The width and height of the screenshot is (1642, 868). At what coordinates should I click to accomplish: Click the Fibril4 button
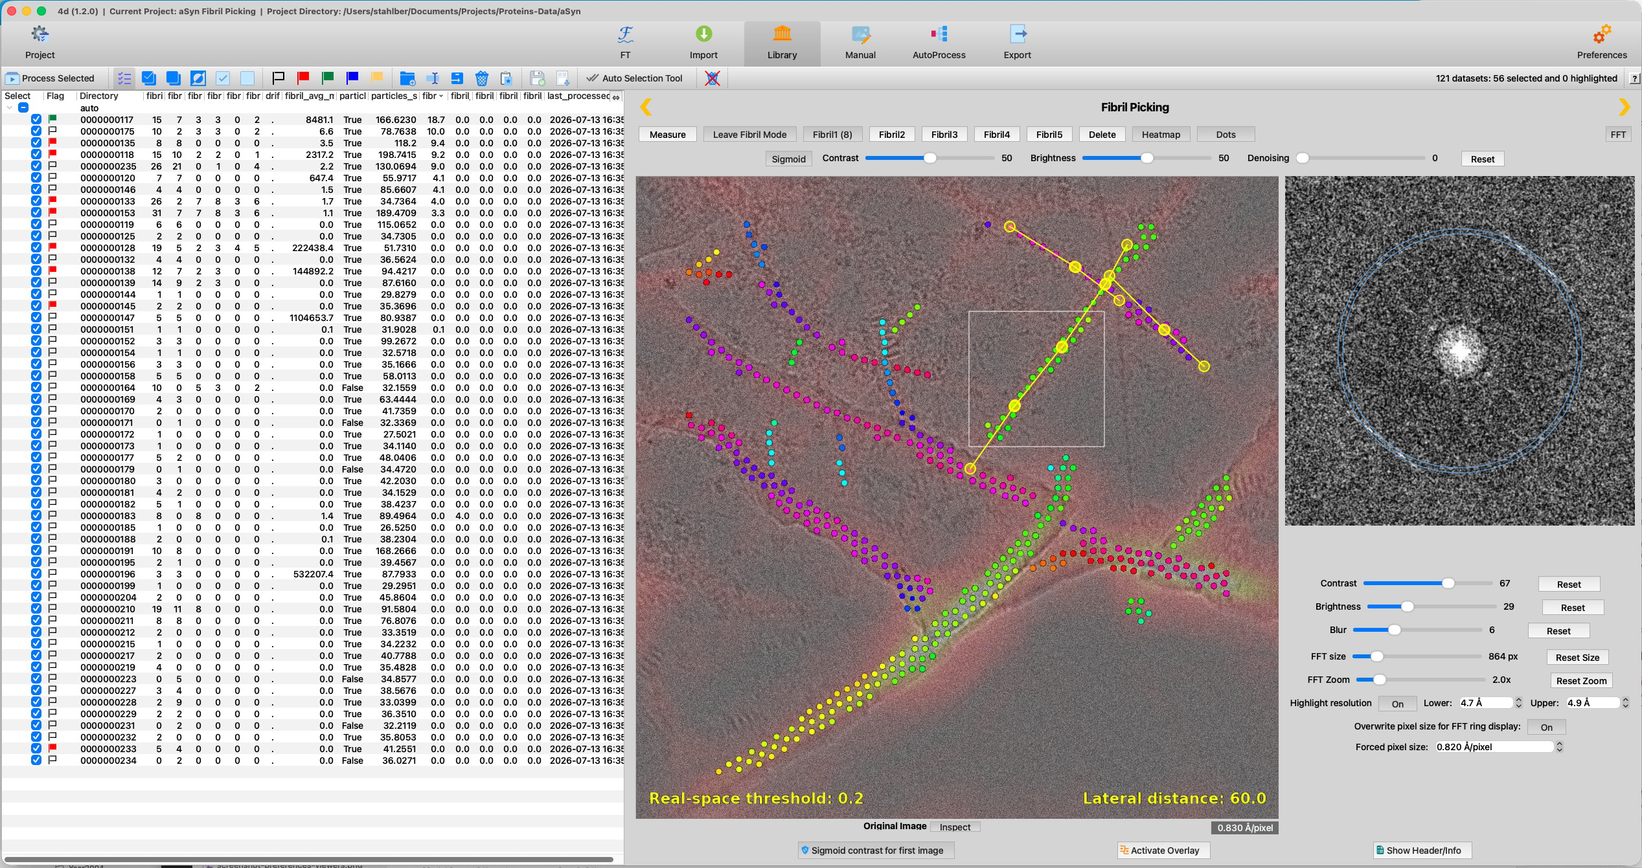point(996,135)
